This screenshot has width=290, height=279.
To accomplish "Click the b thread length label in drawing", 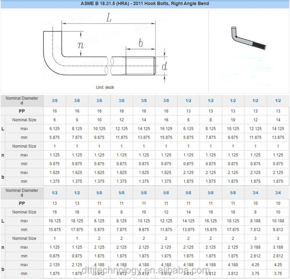I will tap(140, 43).
